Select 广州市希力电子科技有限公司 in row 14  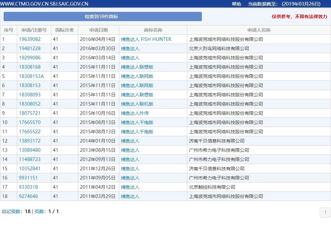pos(219,159)
